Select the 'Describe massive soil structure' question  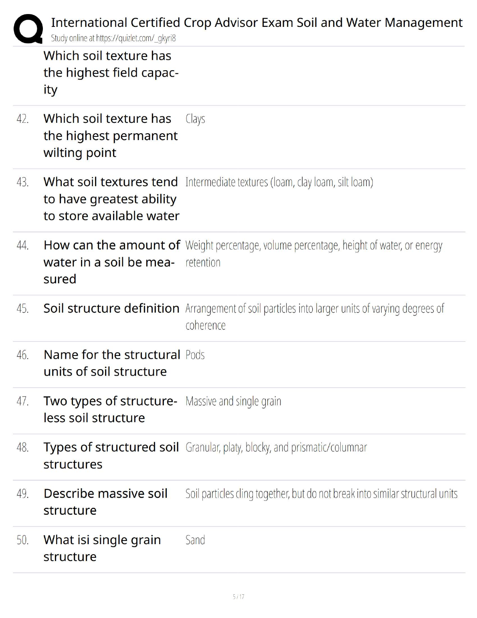105,502
